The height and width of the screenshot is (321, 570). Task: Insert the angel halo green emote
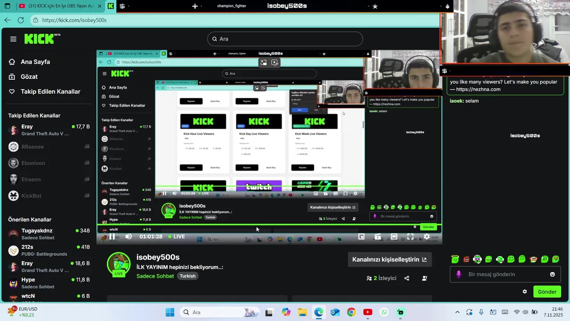coord(455,259)
